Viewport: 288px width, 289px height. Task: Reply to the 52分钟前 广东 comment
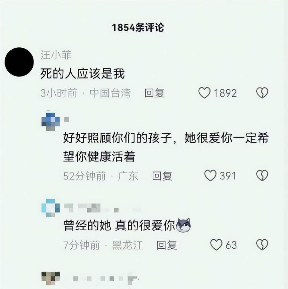[162, 176]
